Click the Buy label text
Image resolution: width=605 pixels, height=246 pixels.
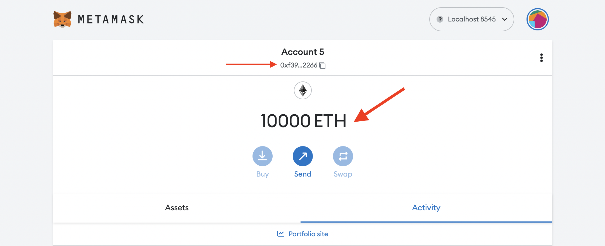coord(263,174)
